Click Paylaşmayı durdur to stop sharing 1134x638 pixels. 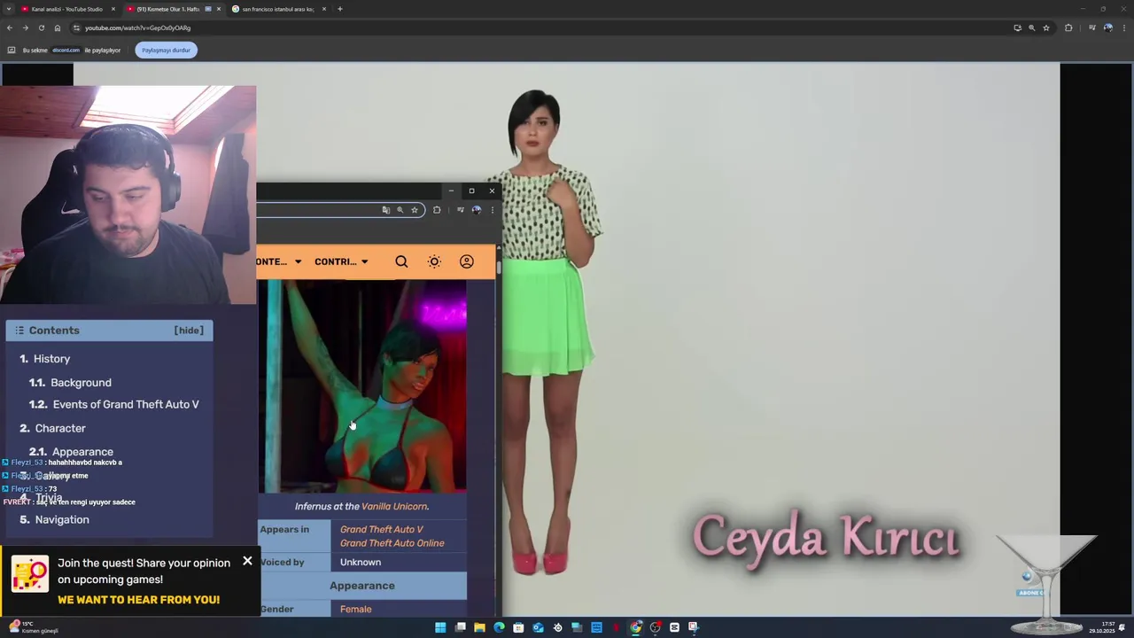pyautogui.click(x=167, y=50)
